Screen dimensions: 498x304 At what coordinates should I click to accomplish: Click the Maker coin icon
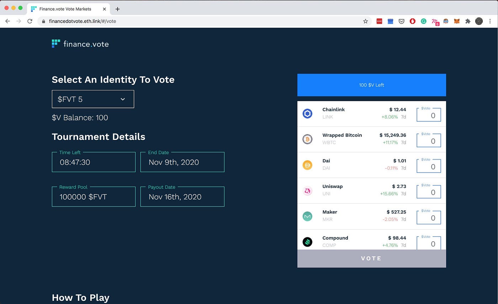[307, 216]
